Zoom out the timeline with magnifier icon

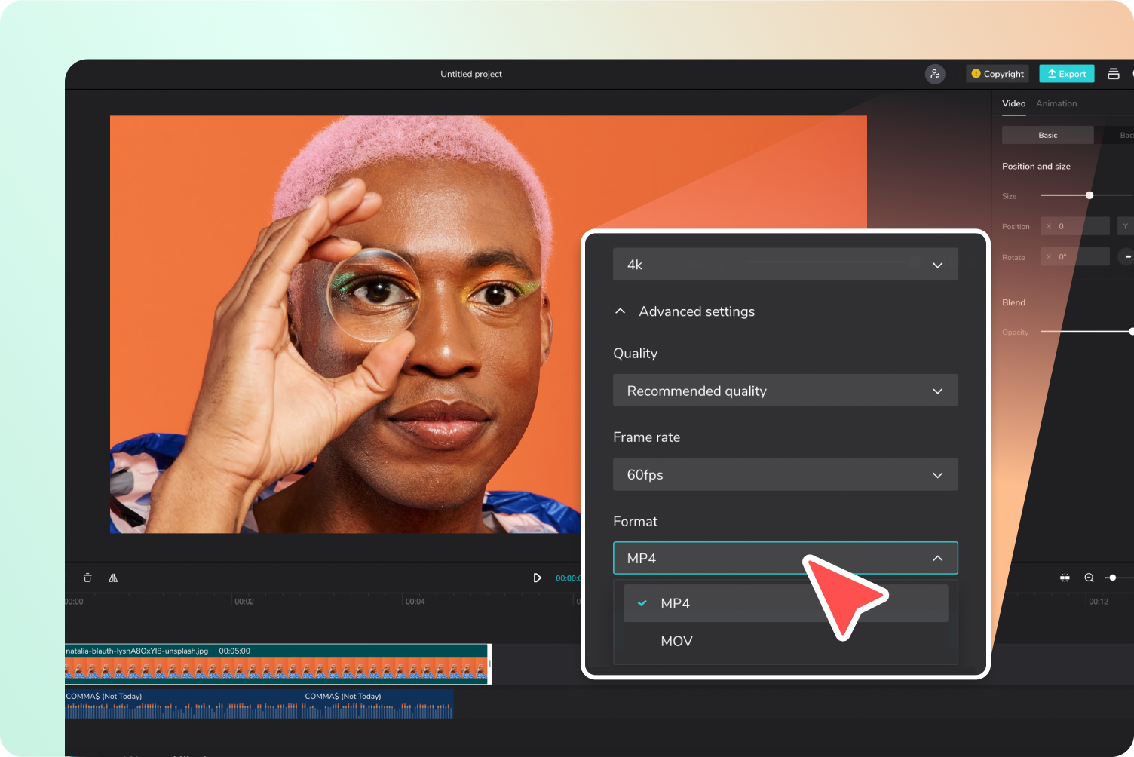click(x=1089, y=578)
